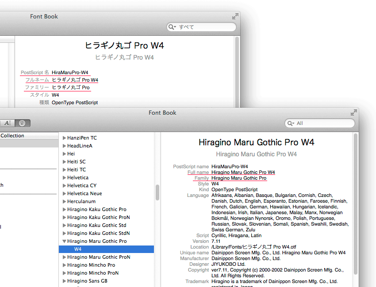
Task: Expand the Heiti SC font family
Action: click(64, 162)
